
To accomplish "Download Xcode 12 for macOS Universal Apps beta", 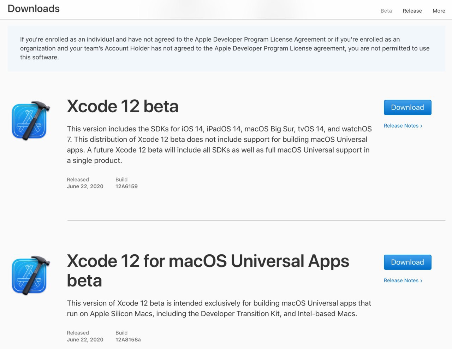I will (x=408, y=262).
